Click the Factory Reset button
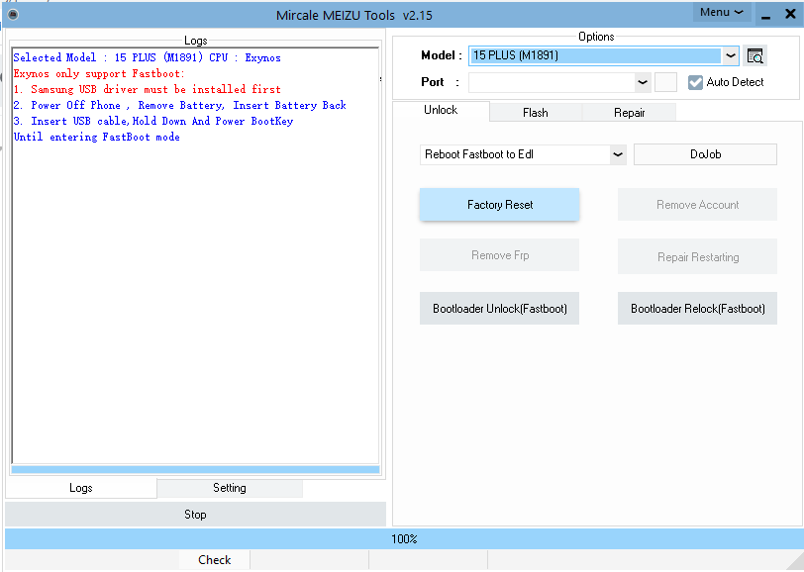Screen dimensions: 804x572 pyautogui.click(x=499, y=205)
